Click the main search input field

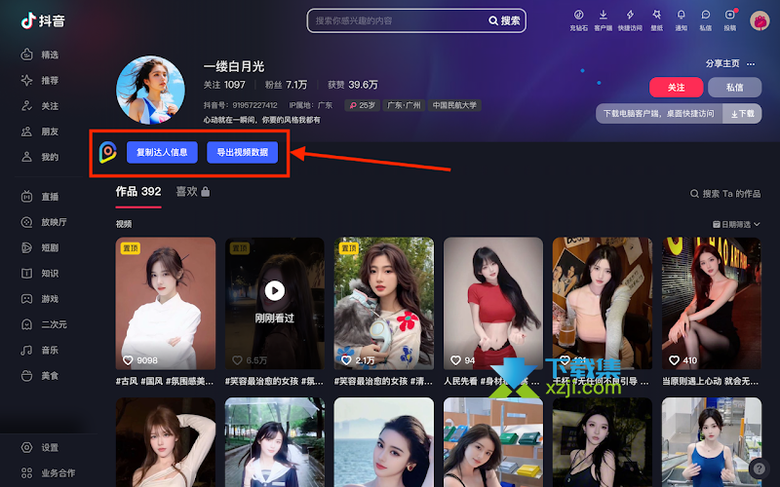click(398, 20)
